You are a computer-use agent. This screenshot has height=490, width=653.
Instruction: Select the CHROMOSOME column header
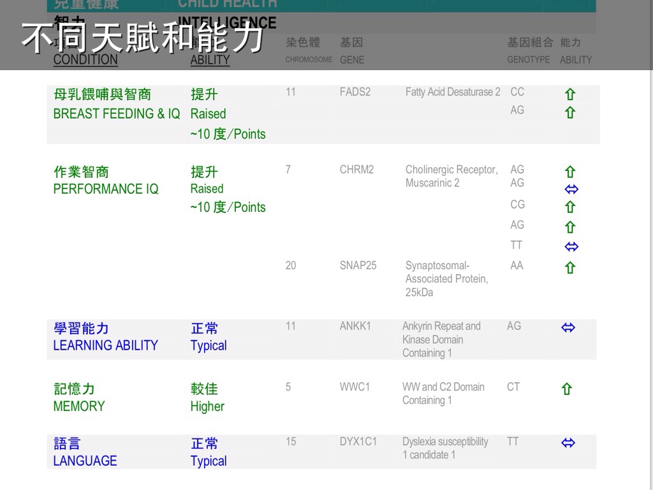309,60
